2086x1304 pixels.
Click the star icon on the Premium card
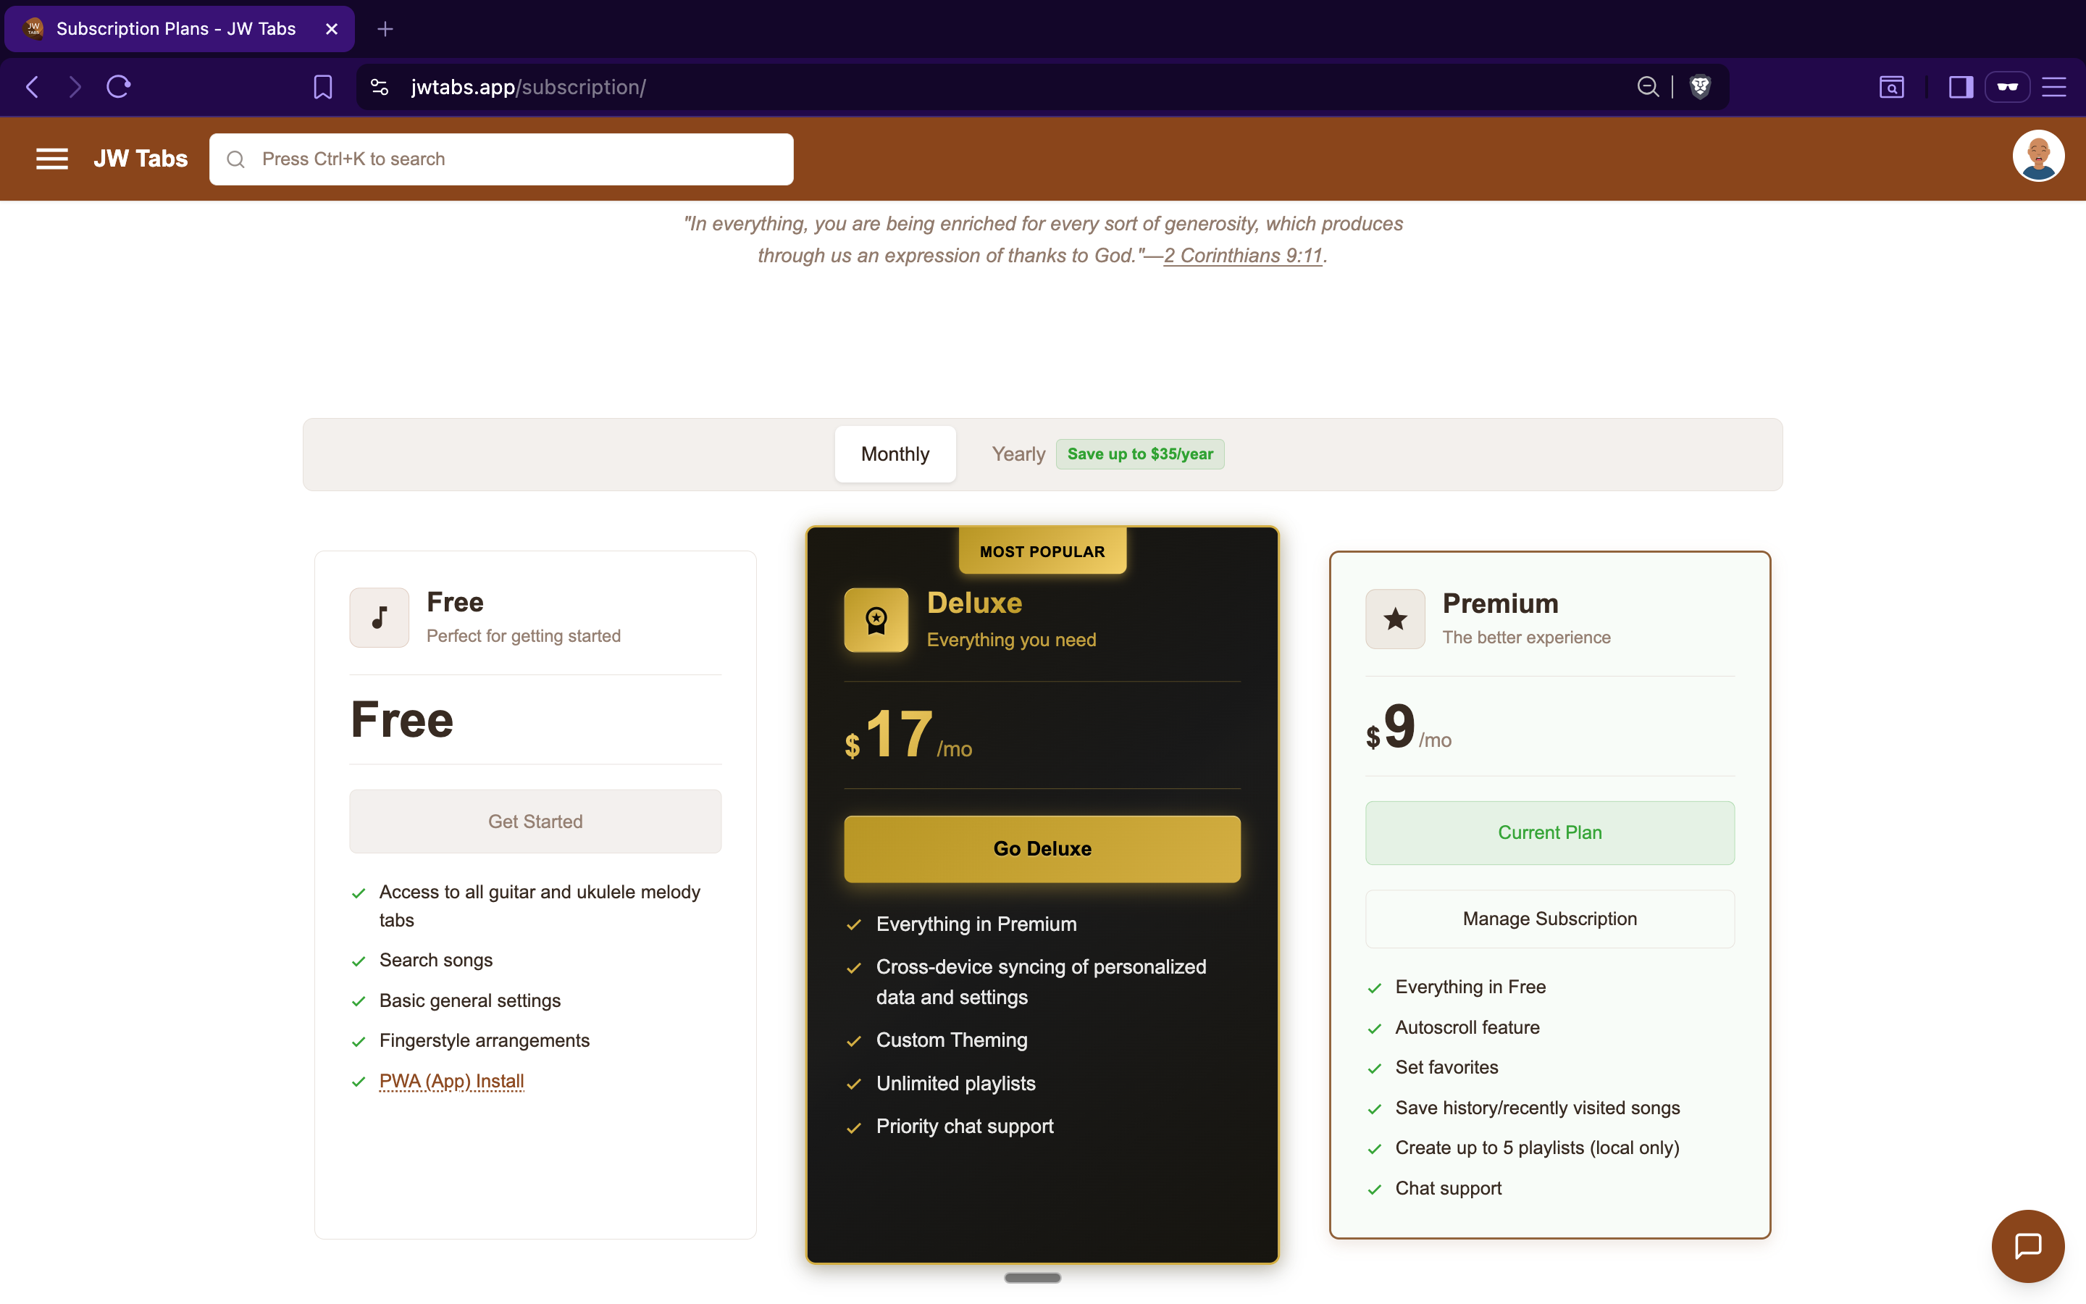point(1394,619)
